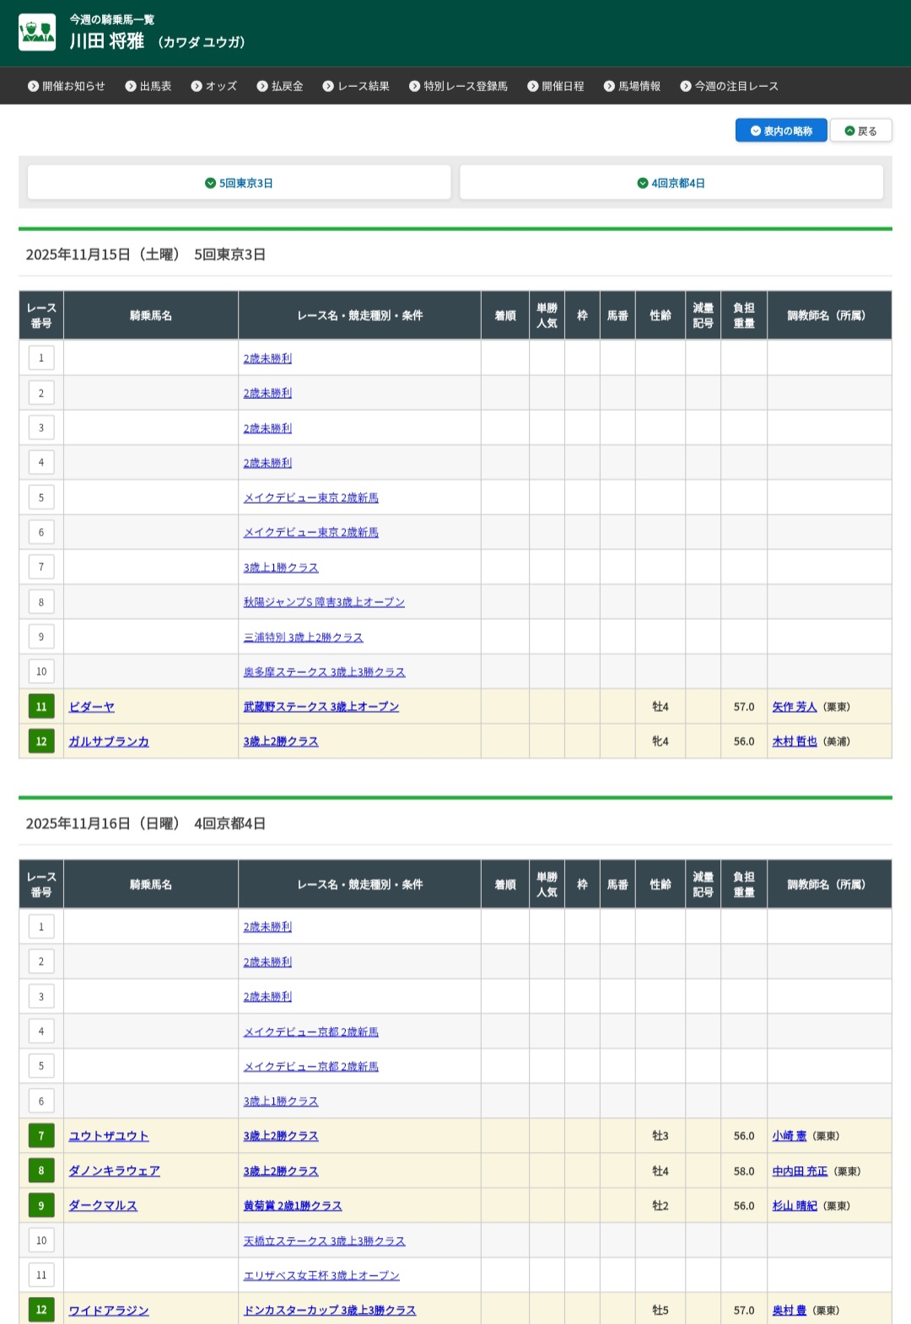The width and height of the screenshot is (911, 1324).
Task: Open Tokyo race 5 number box
Action: (x=41, y=498)
